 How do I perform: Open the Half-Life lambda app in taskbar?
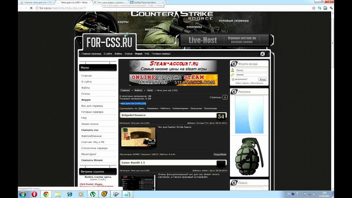tap(104, 194)
